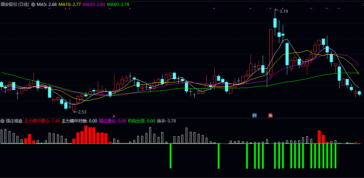Image resolution: width=364 pixels, height=178 pixels.
Task: Click the 涨 limit-up marker icon
Action: [270, 116]
